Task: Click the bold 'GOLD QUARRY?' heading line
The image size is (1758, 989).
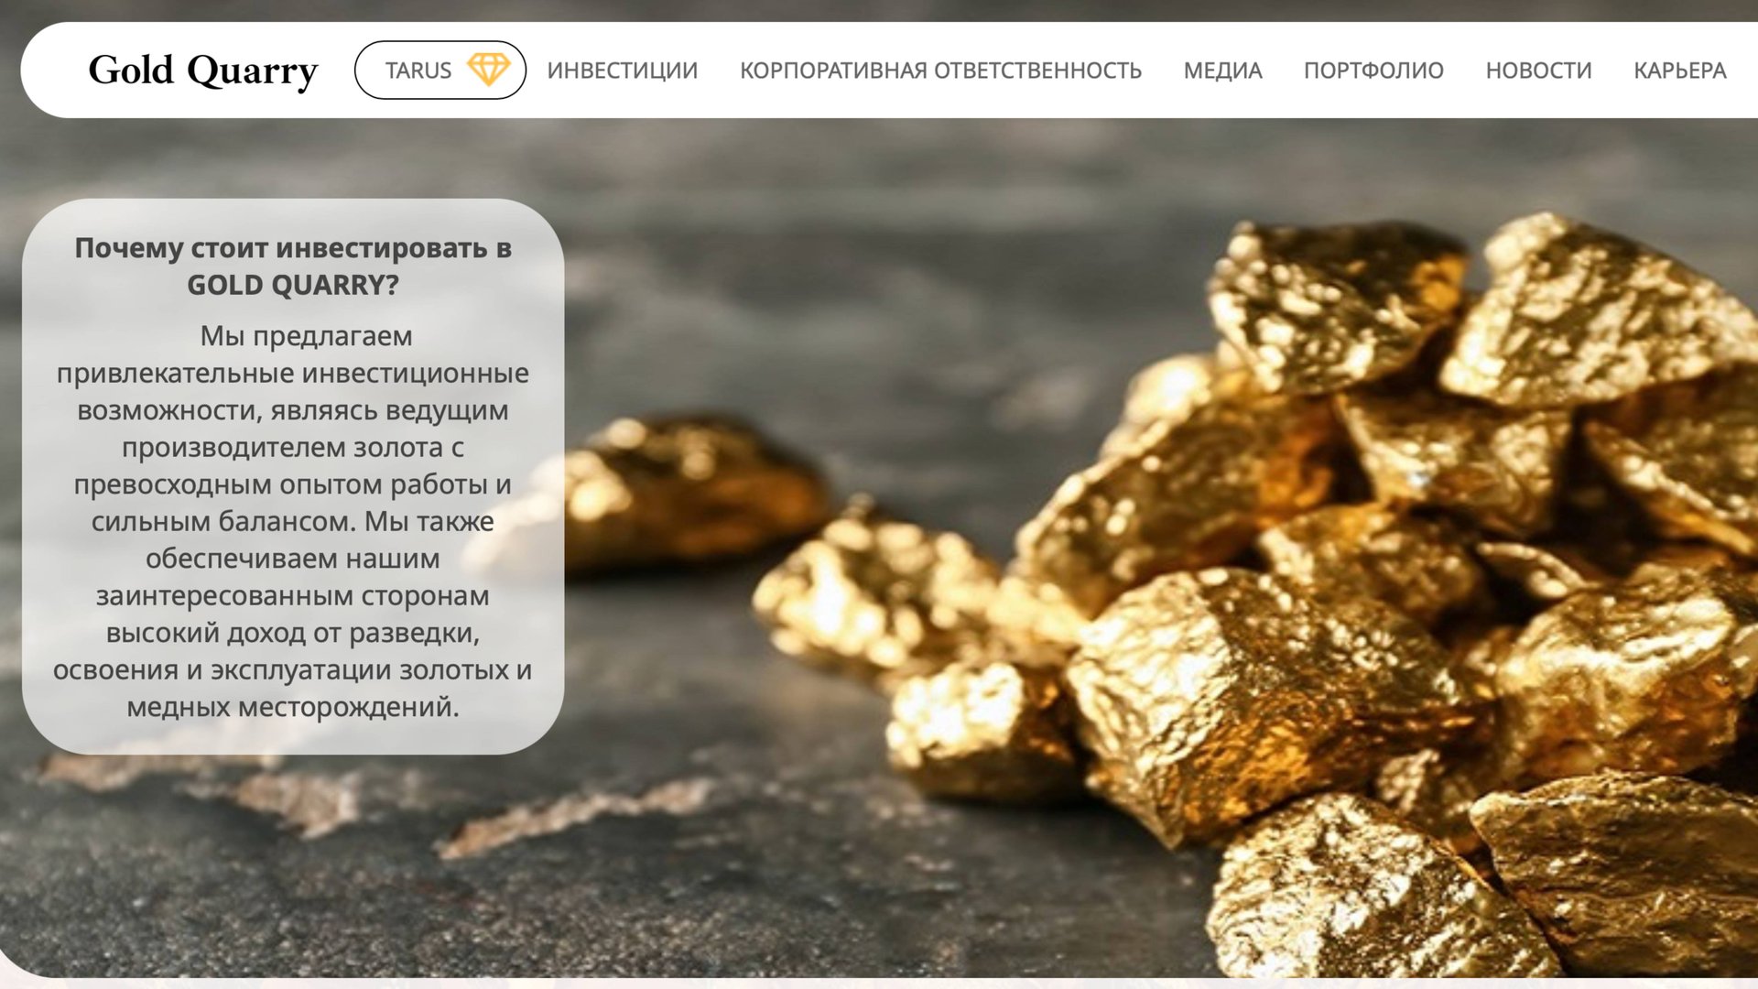Action: pyautogui.click(x=293, y=286)
